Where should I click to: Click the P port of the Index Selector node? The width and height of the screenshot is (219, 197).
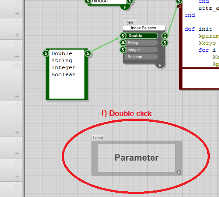coord(160,65)
